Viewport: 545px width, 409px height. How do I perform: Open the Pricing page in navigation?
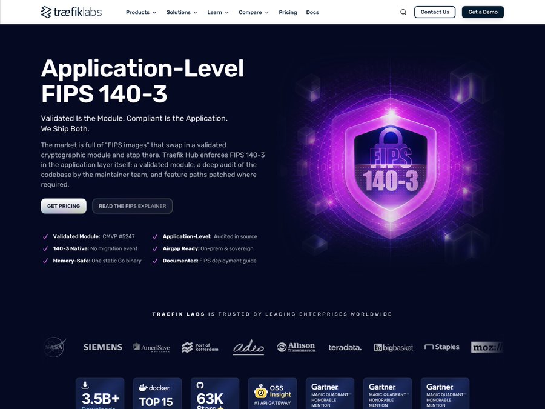[x=288, y=12]
